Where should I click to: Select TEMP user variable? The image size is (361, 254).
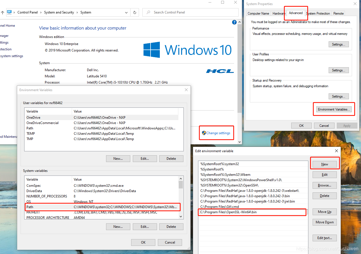point(101,134)
